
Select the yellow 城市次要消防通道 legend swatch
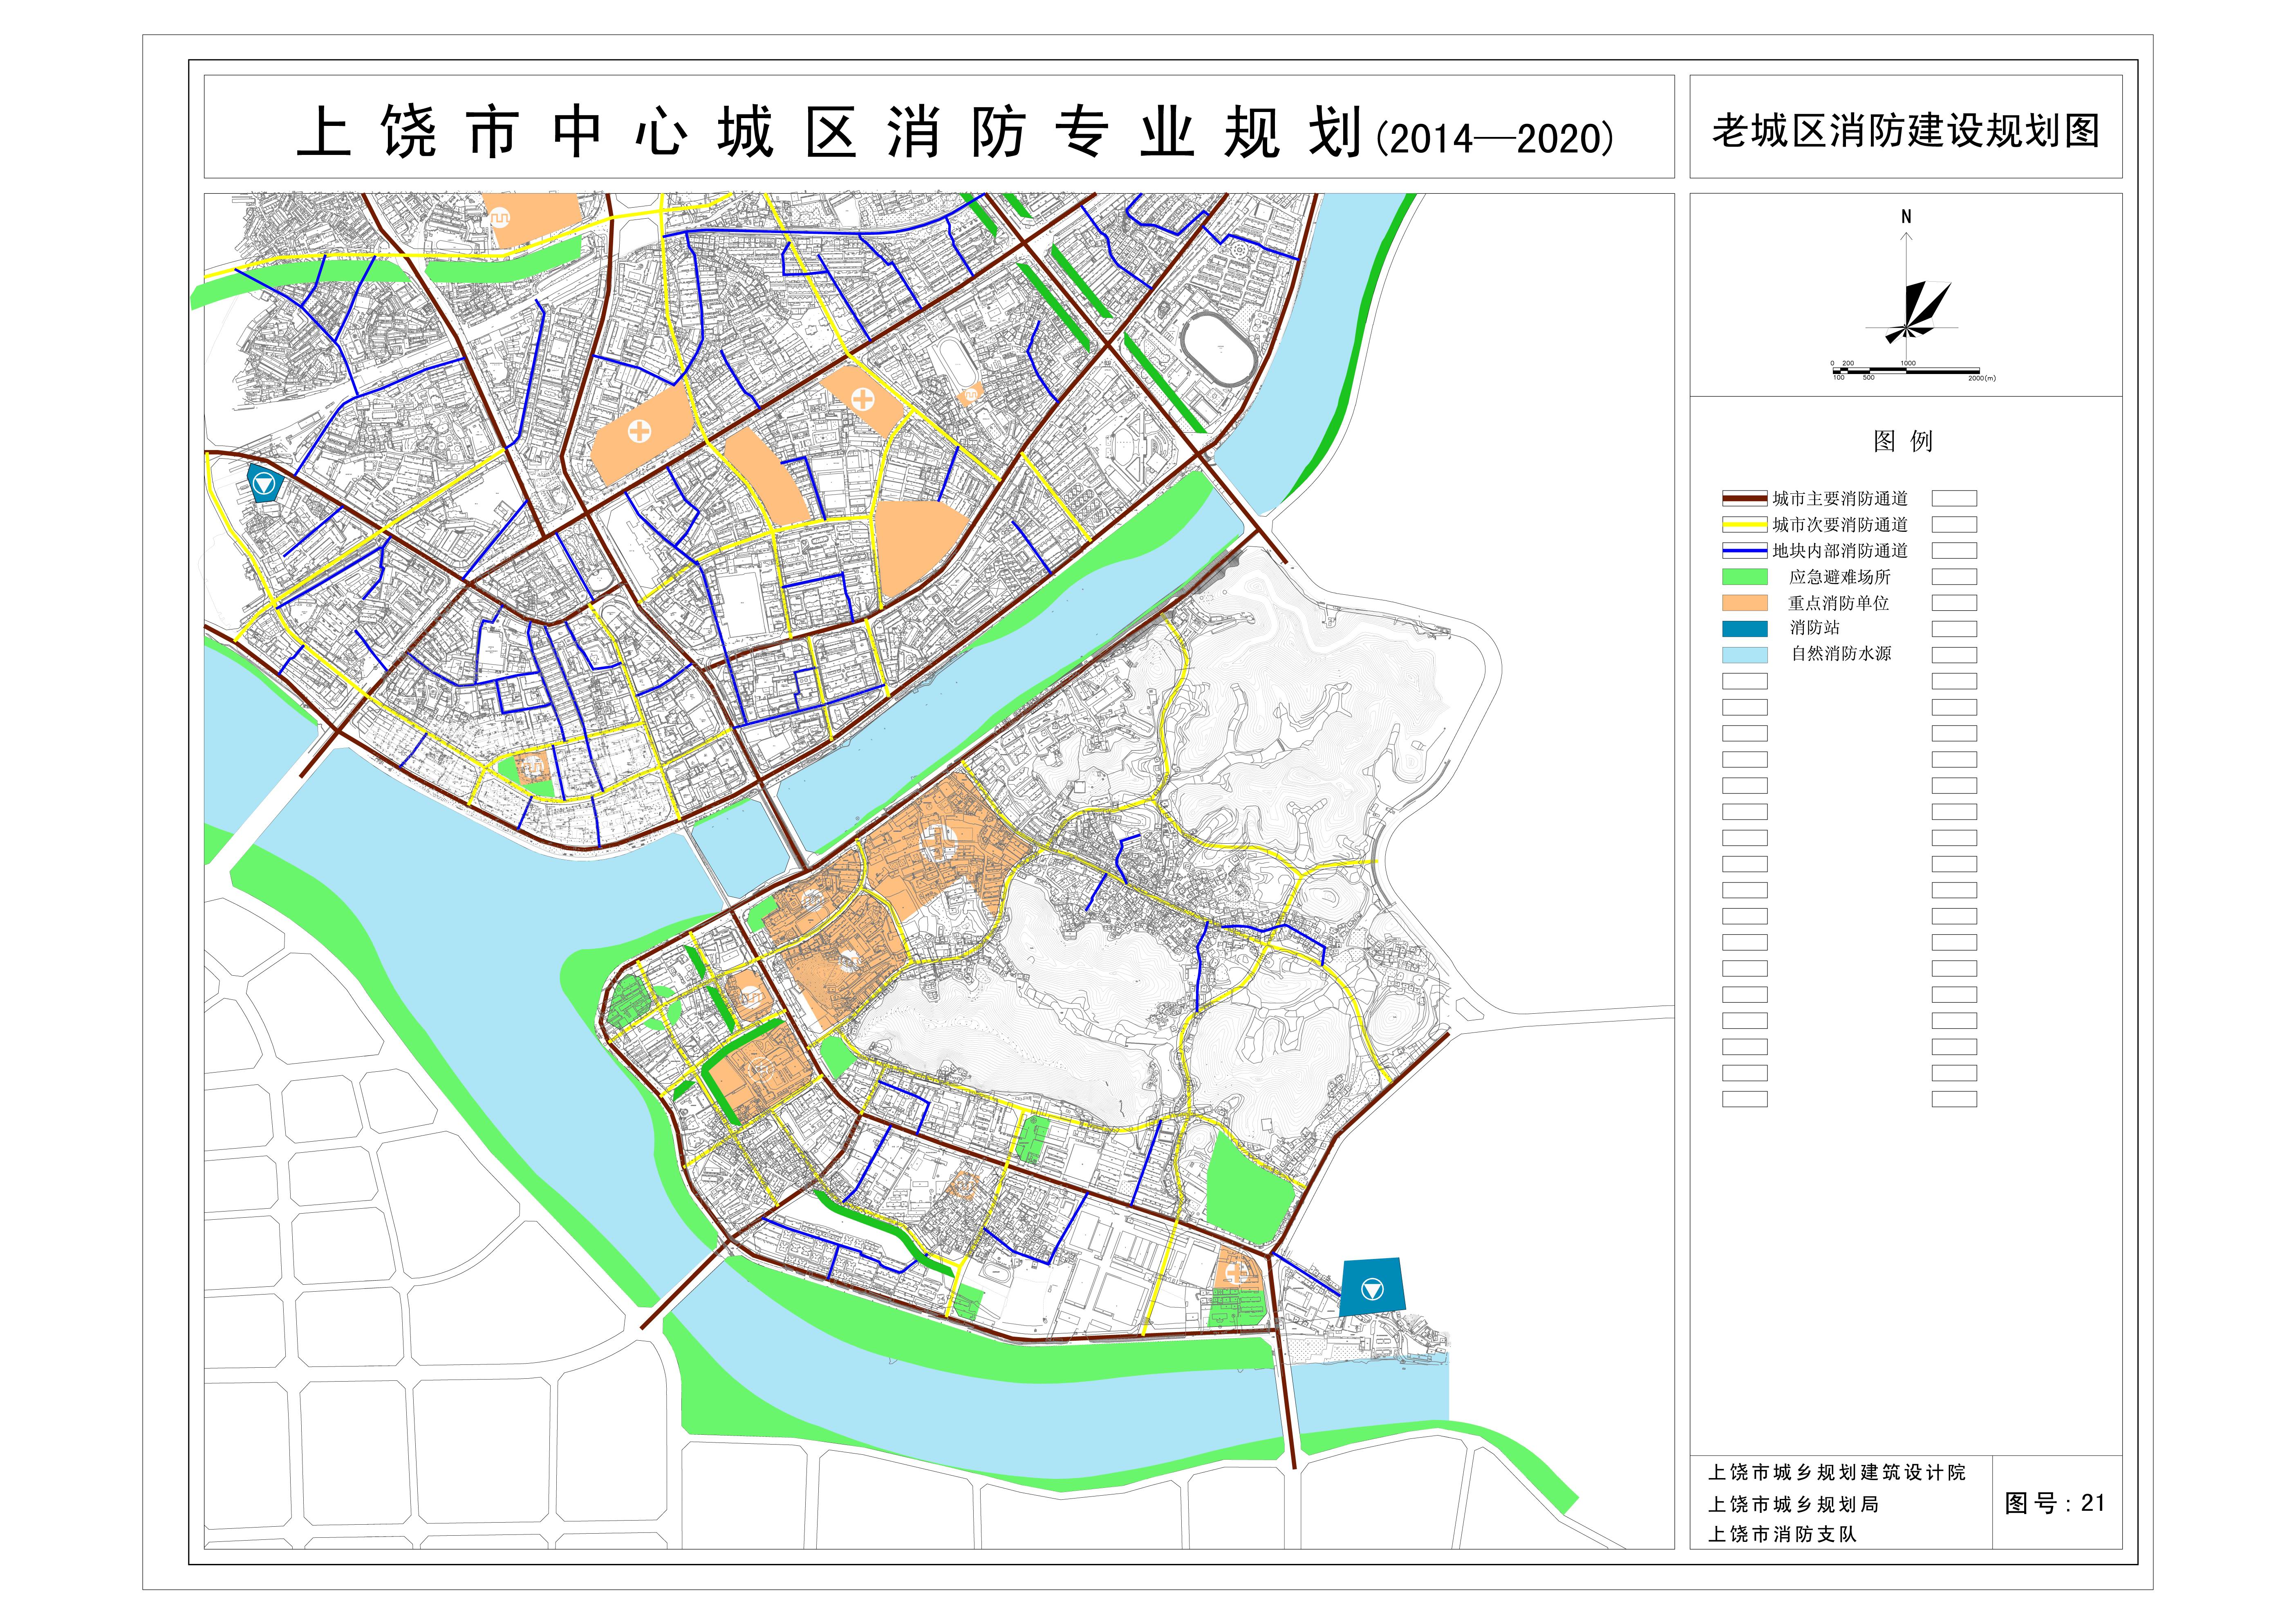[x=1745, y=524]
